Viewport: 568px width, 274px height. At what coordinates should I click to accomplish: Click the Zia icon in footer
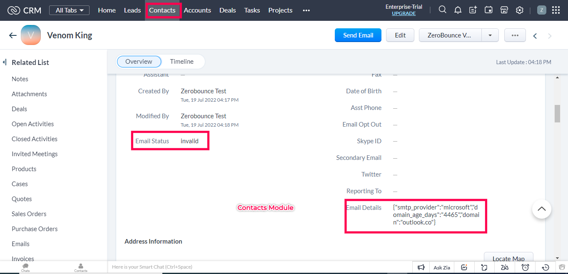[x=505, y=267]
